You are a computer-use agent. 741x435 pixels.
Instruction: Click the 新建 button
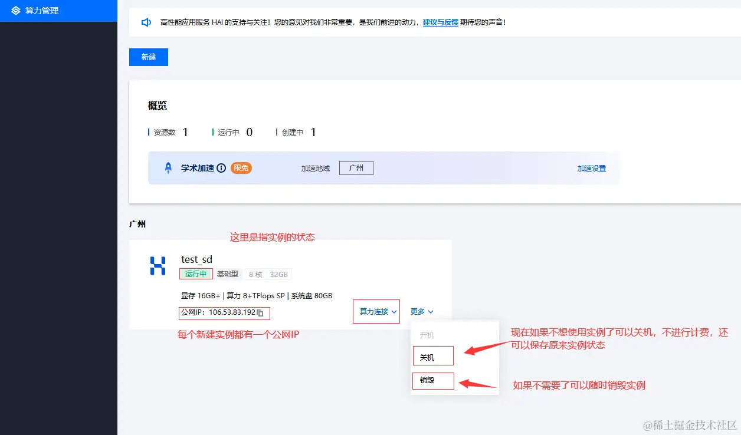148,57
